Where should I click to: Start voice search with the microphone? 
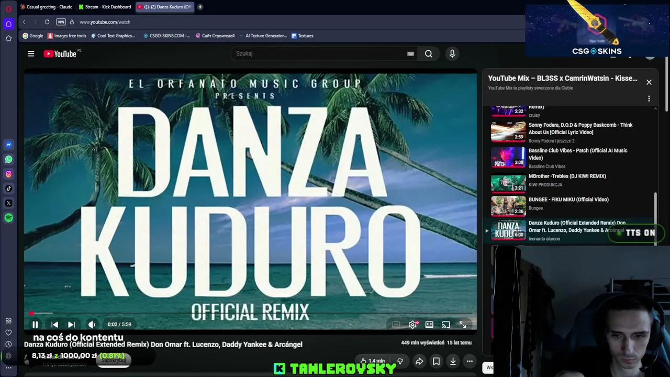coord(452,53)
